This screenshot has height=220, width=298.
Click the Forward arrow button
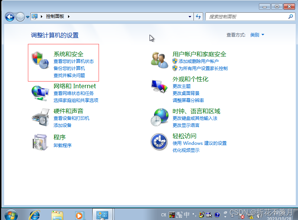coord(20,17)
